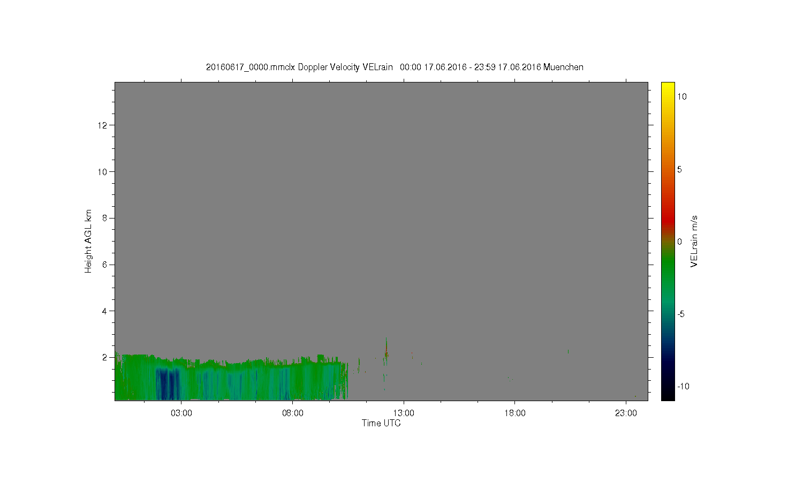The image size is (803, 482).
Task: Click the plot title text '20160617_0000.mmclx Doppler Velocity VELrain'
Action: coord(299,67)
